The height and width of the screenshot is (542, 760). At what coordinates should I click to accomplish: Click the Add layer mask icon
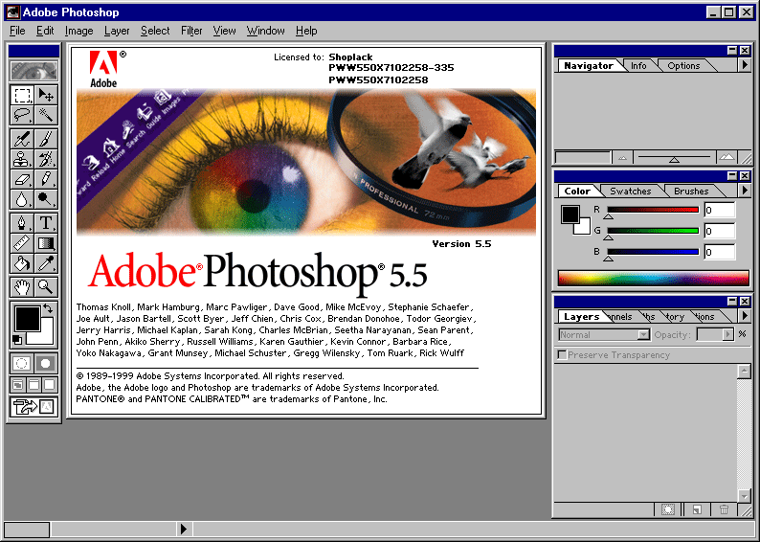tap(668, 509)
